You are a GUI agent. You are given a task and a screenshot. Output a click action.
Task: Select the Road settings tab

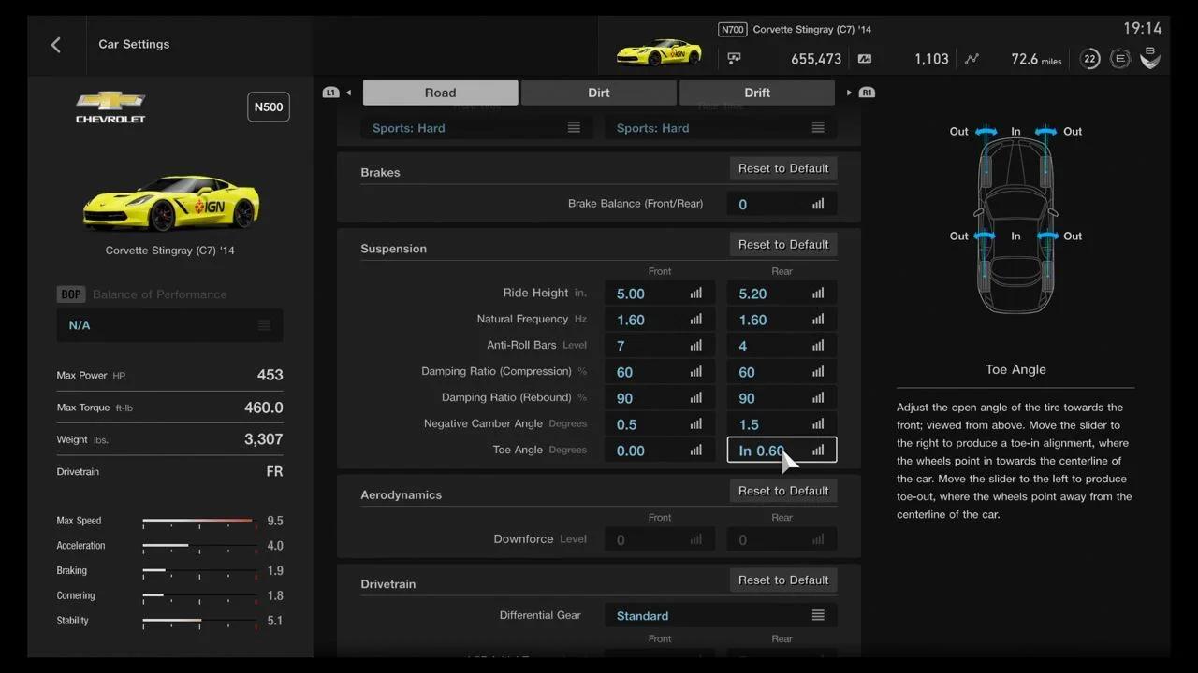coord(440,93)
